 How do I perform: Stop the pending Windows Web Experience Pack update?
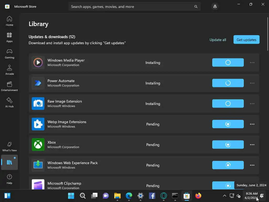pos(228,165)
